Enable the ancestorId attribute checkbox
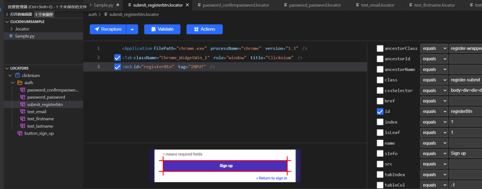Image resolution: width=482 pixels, height=189 pixels. click(x=380, y=59)
